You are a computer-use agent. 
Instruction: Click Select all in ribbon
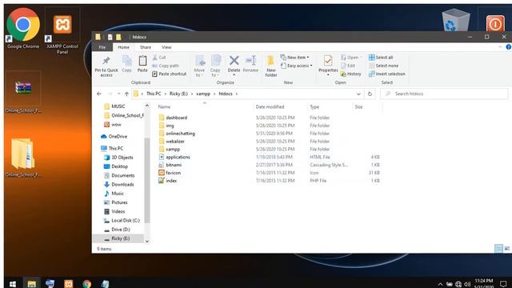(x=381, y=58)
